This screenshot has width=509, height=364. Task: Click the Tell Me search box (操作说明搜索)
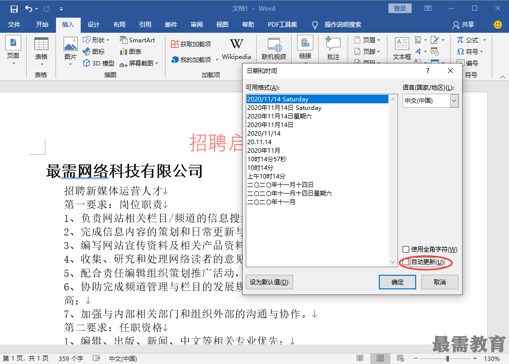(x=343, y=25)
